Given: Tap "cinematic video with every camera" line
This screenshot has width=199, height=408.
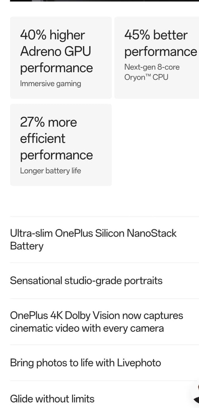Looking at the screenshot, I should click(x=87, y=328).
